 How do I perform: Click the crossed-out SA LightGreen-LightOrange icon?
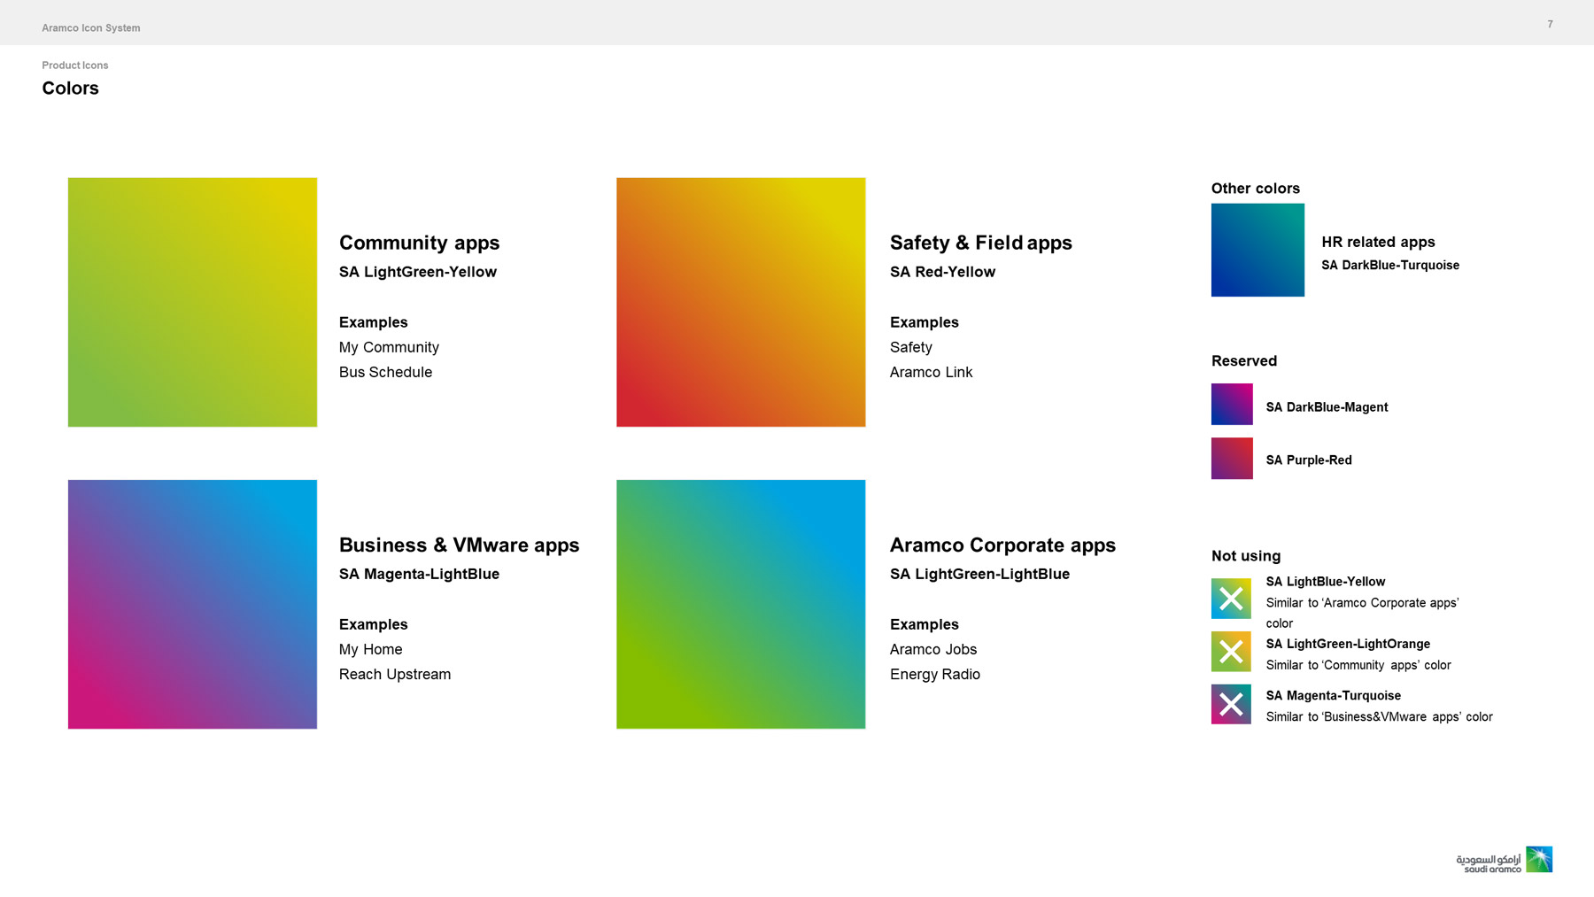[1231, 652]
